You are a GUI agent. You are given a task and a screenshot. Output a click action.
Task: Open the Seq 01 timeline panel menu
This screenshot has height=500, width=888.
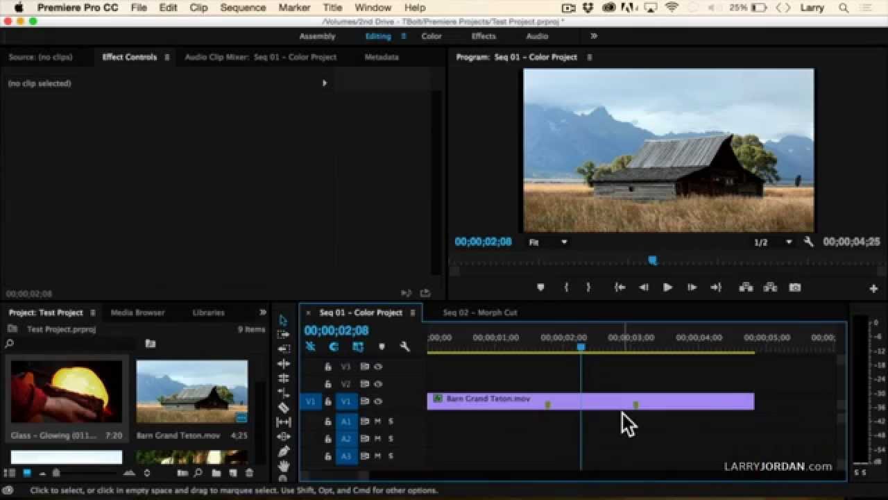[412, 312]
